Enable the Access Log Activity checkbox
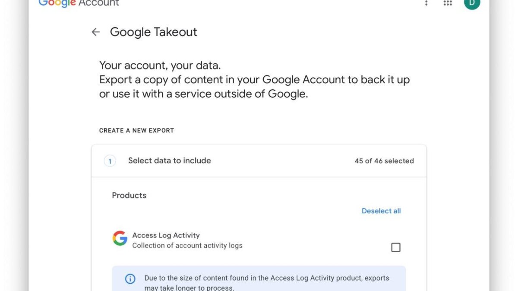 coord(395,247)
